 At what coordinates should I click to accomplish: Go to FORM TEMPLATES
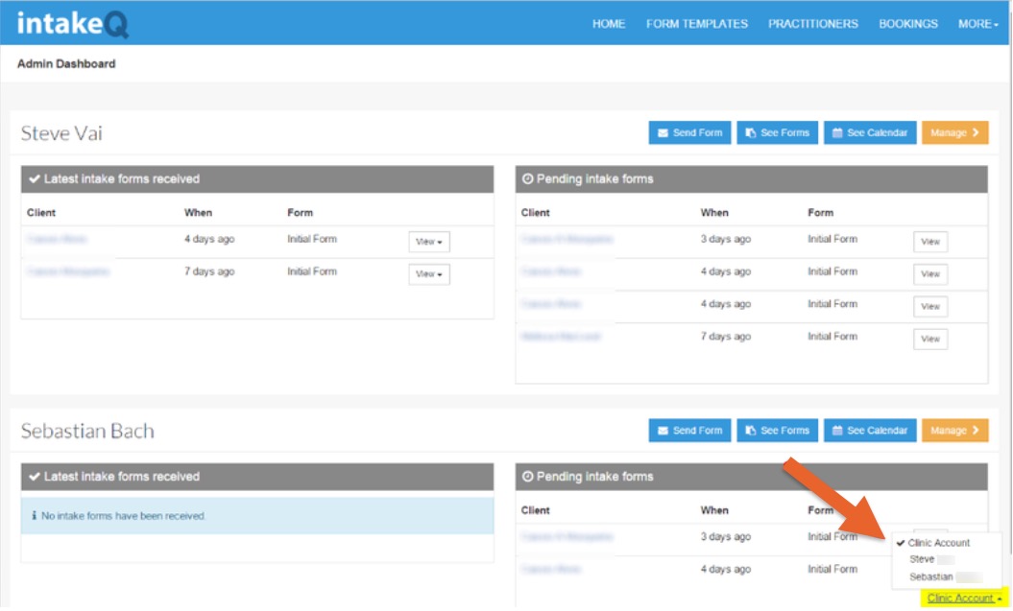point(696,24)
